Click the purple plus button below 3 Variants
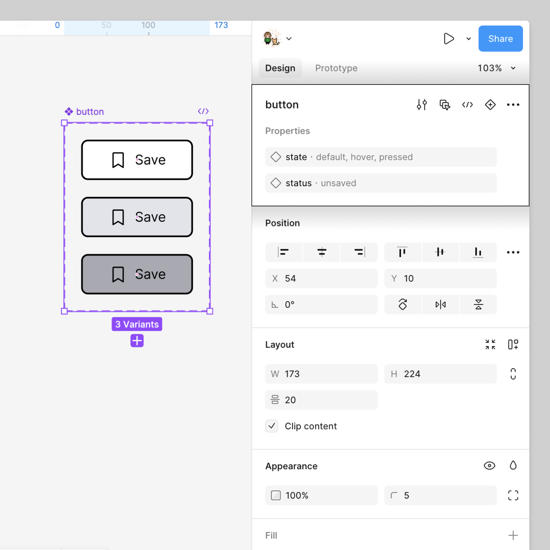This screenshot has height=550, width=550. click(x=137, y=341)
